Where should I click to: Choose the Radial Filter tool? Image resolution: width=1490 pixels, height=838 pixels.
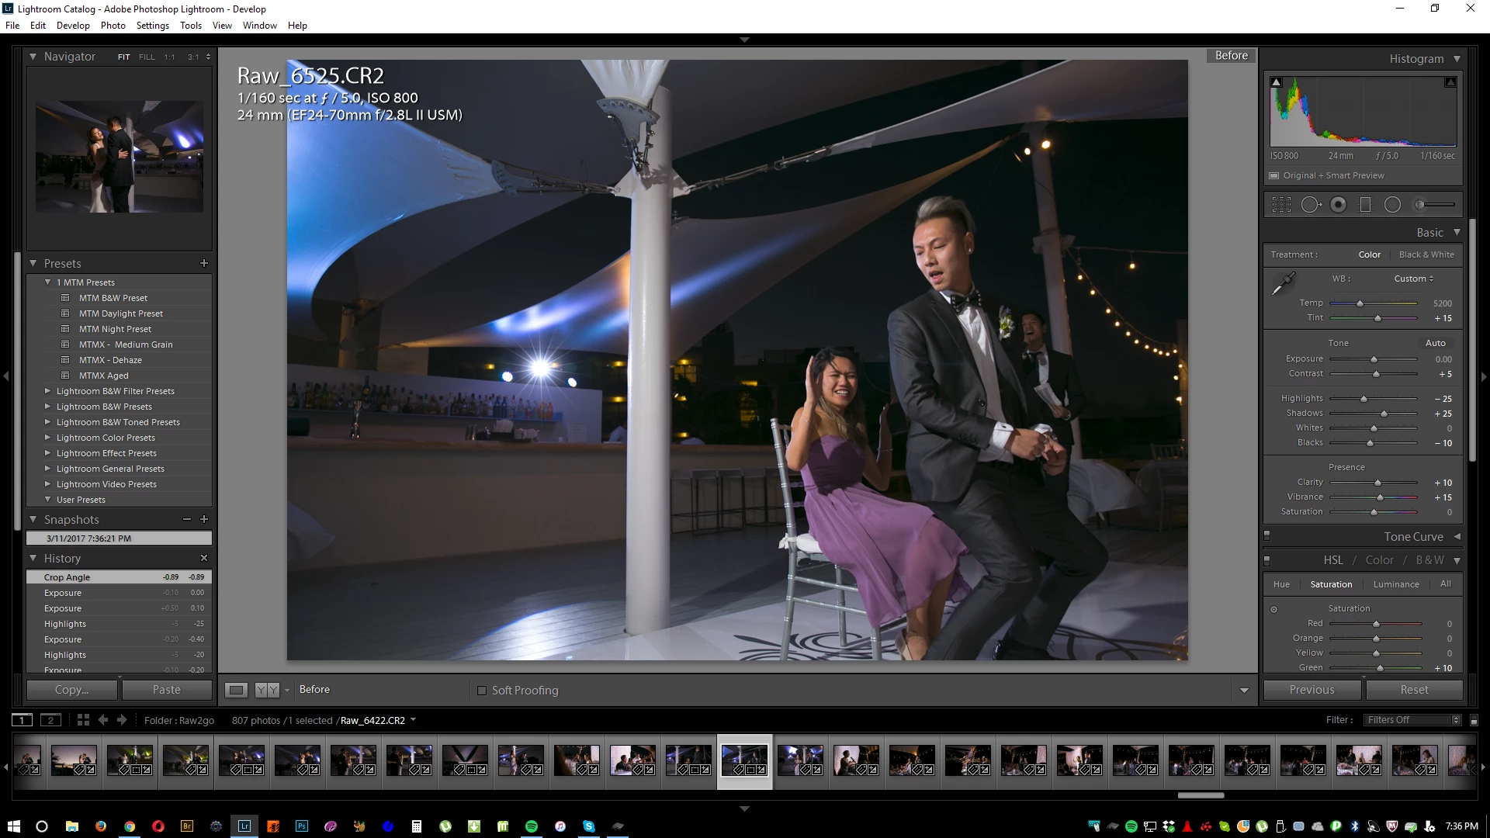click(1392, 205)
